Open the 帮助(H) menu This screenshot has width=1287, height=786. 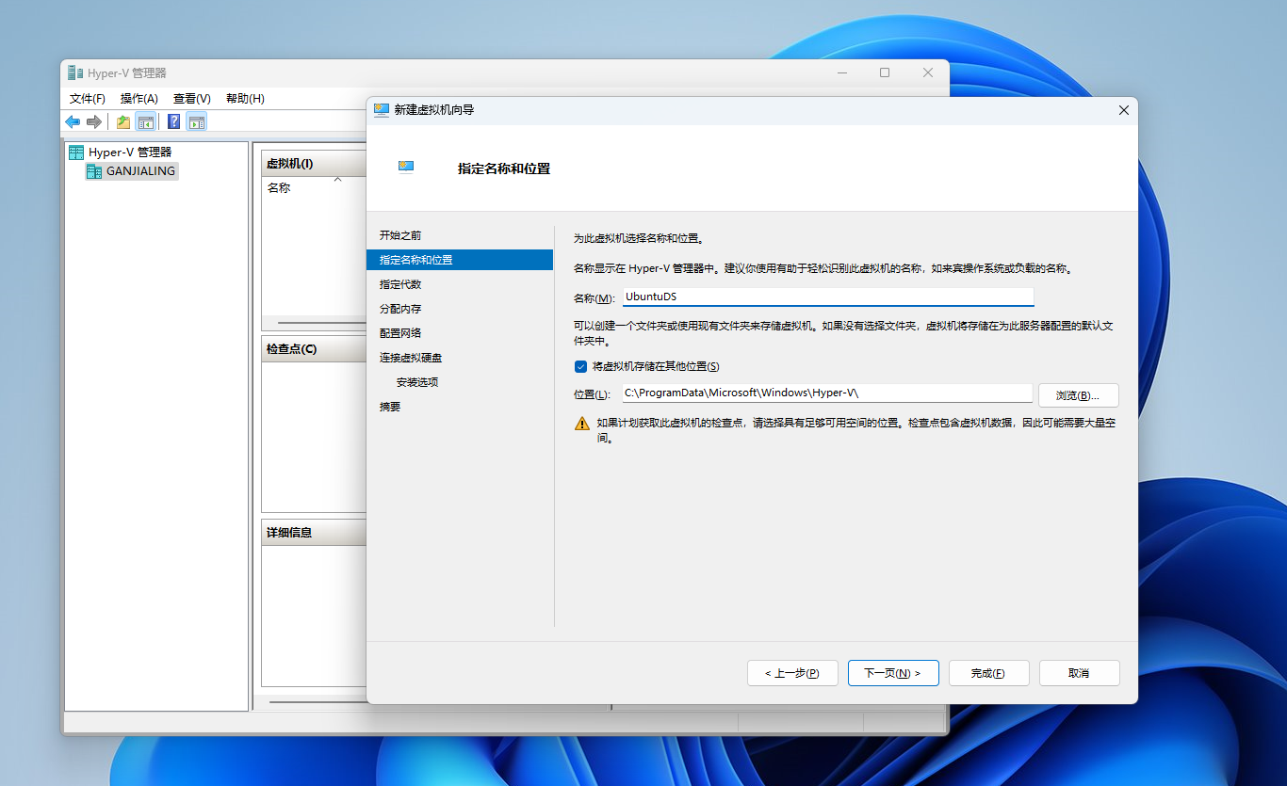[245, 98]
